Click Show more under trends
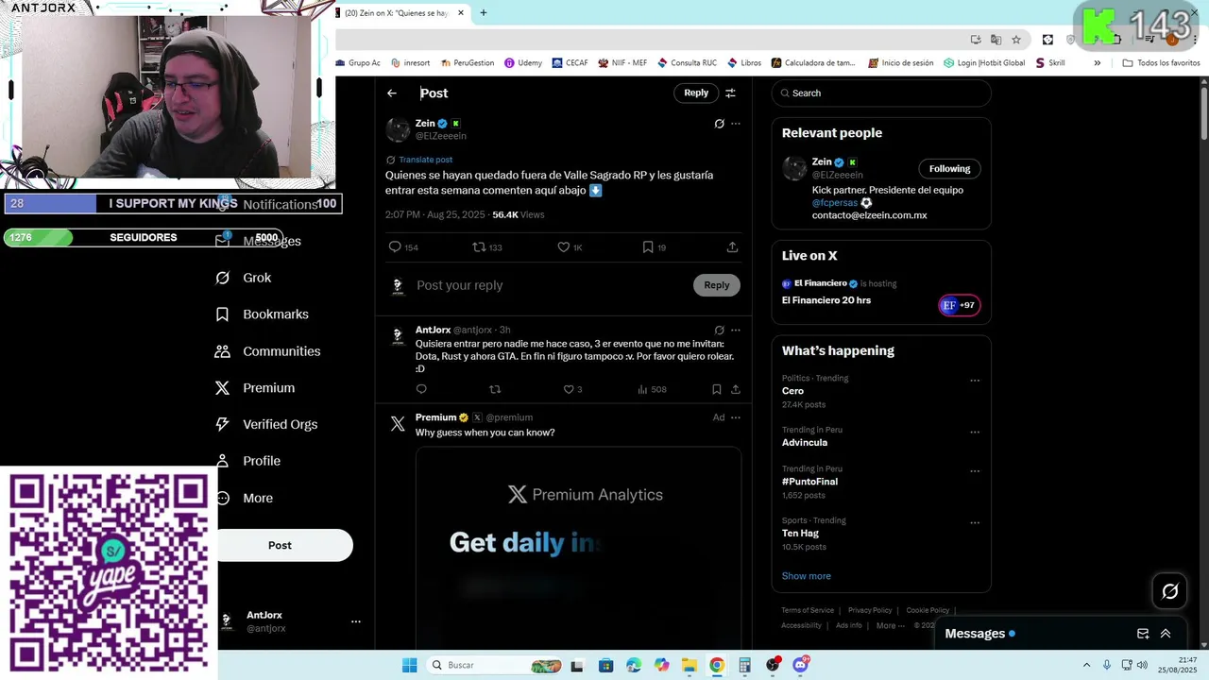 [x=807, y=576]
